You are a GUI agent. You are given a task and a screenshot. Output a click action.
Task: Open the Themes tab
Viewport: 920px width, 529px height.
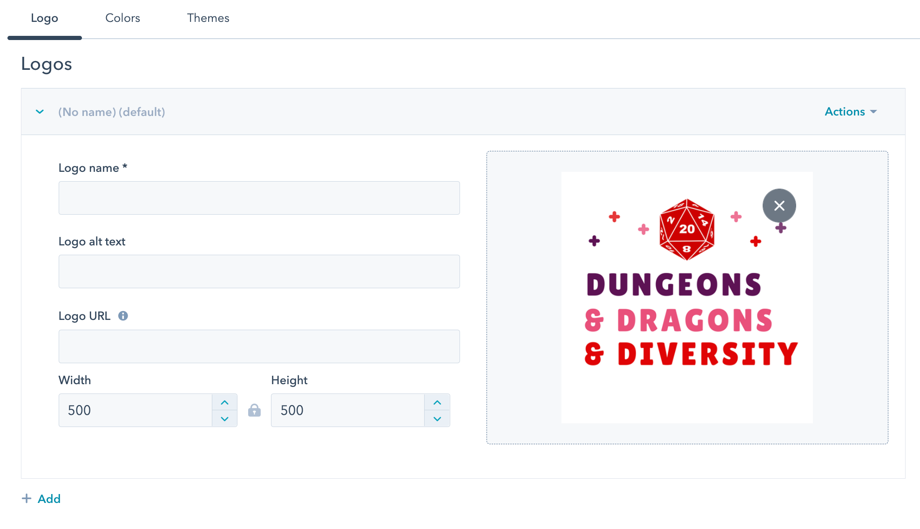click(x=208, y=18)
